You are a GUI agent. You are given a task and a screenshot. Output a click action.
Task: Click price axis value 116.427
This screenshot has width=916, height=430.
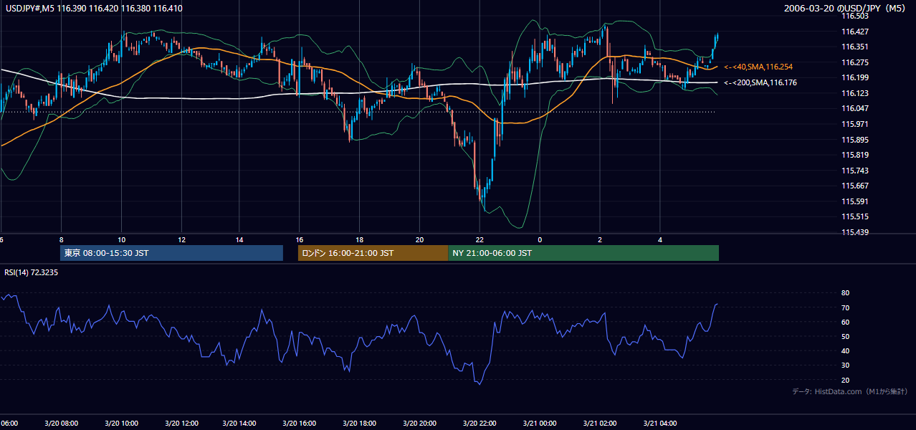(x=854, y=32)
